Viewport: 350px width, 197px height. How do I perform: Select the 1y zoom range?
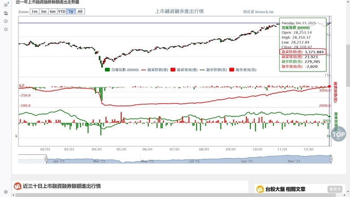71,11
